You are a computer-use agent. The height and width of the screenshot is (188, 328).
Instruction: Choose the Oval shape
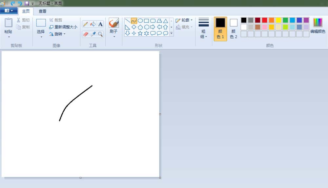tap(140, 21)
